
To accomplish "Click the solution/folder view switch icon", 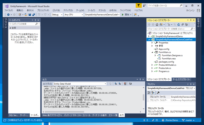I will tap(161, 25).
